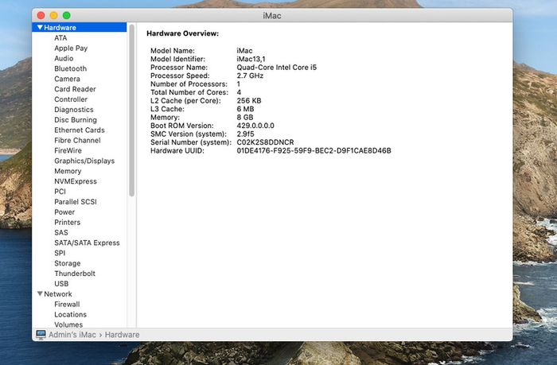Open the PCI section

pos(60,192)
